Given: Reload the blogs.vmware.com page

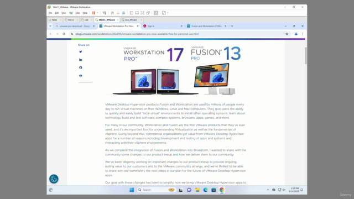Looking at the screenshot, I should (64, 34).
